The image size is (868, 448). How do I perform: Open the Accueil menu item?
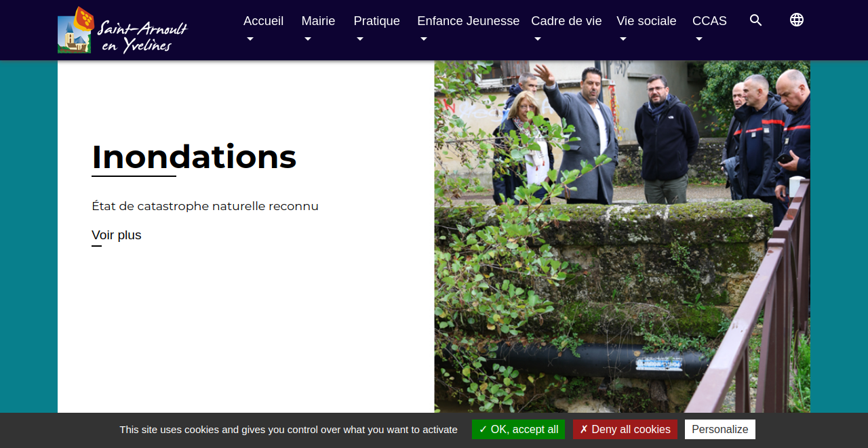click(263, 21)
